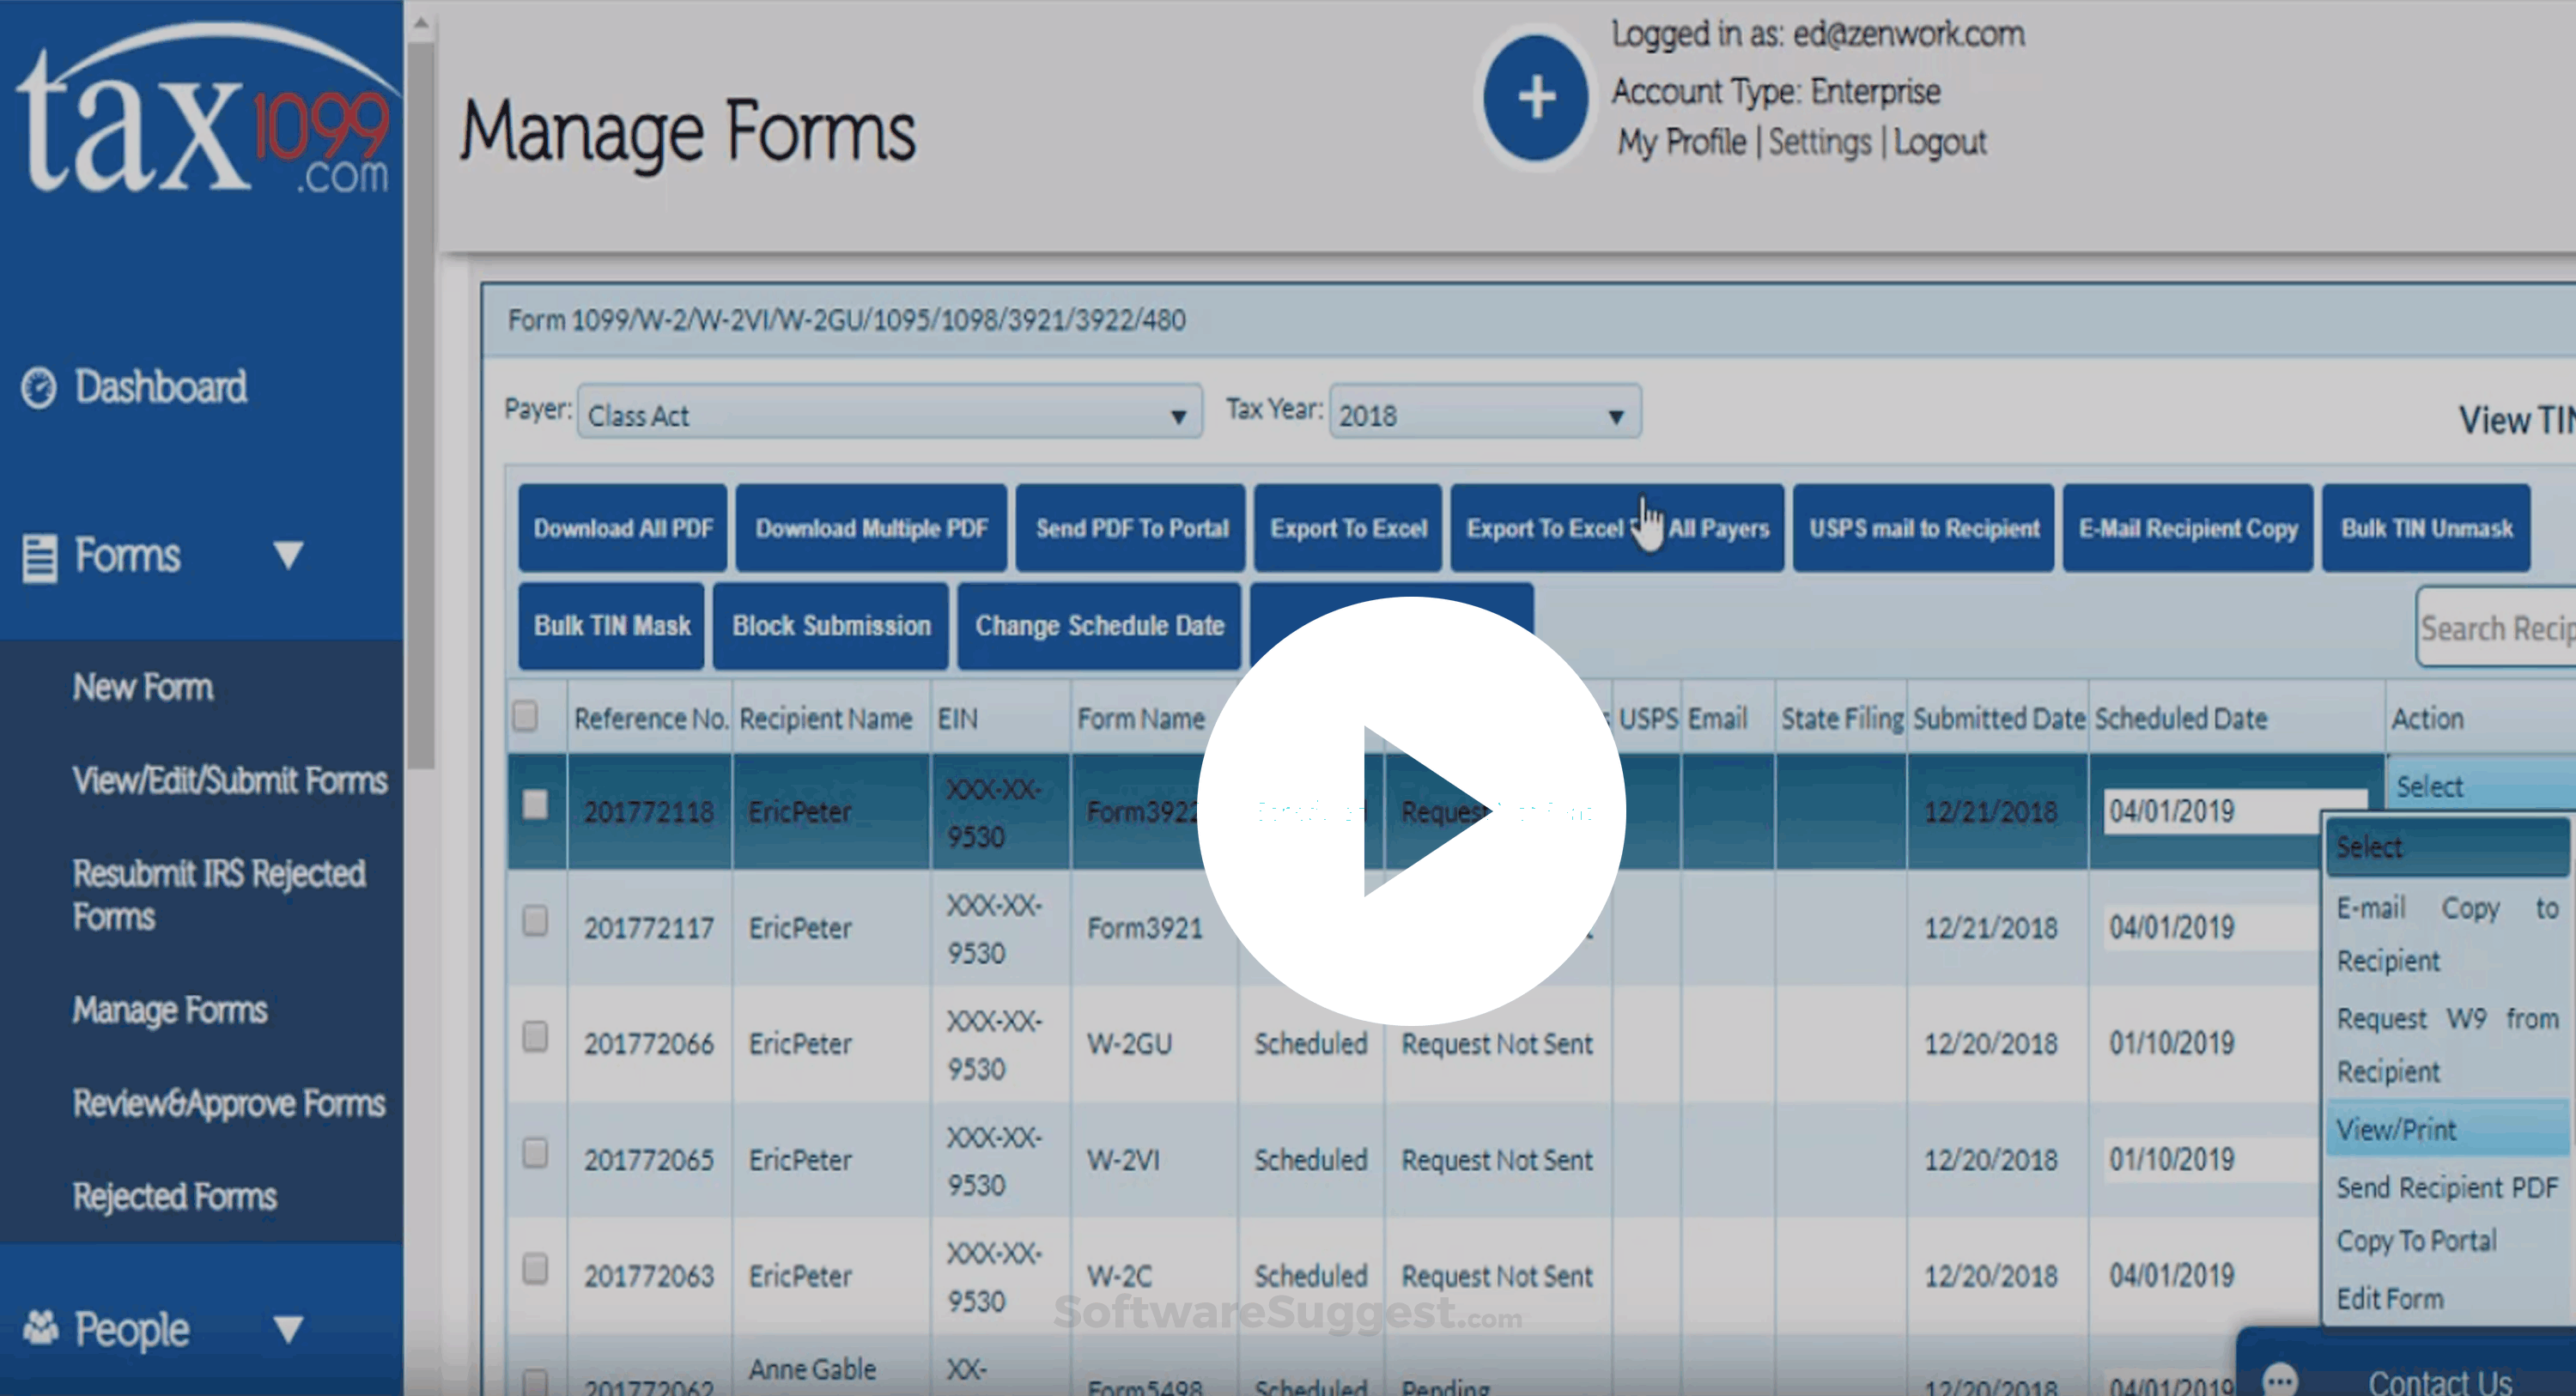Open Review&Approve Forms in sidebar
This screenshot has width=2576, height=1396.
point(229,1103)
